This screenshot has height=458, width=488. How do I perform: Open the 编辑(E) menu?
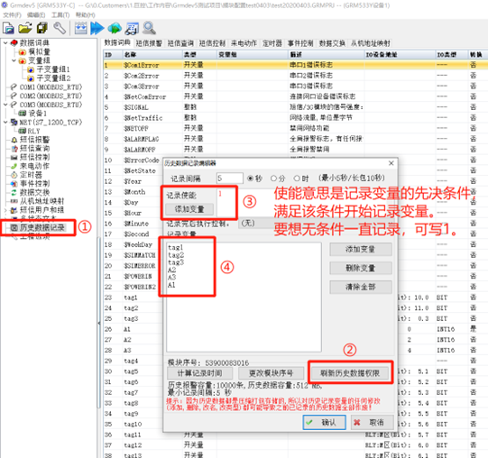[36, 15]
